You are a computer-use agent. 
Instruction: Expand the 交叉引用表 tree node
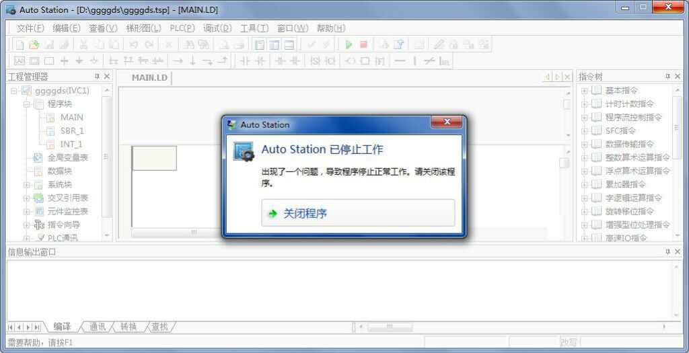(26, 198)
